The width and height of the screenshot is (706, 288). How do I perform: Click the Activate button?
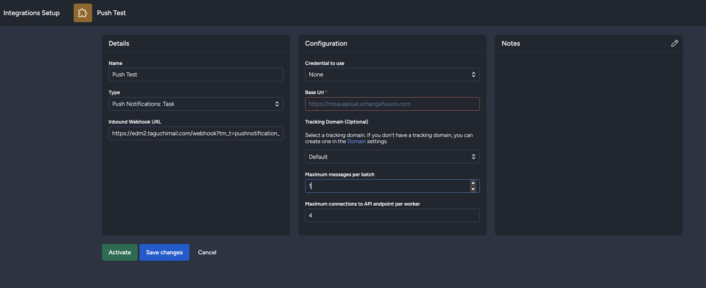(120, 252)
